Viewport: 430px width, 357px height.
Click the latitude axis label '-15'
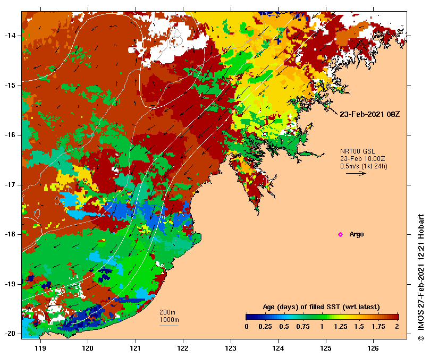[x=10, y=86]
